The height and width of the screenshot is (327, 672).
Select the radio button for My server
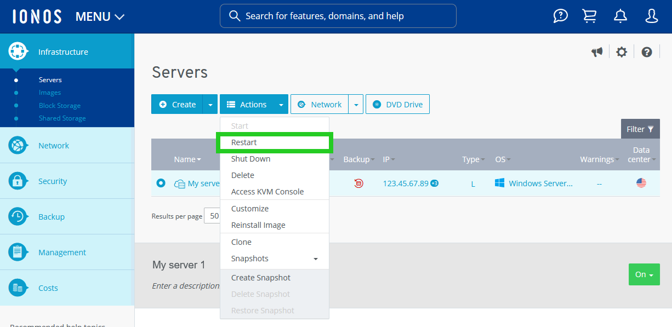161,183
